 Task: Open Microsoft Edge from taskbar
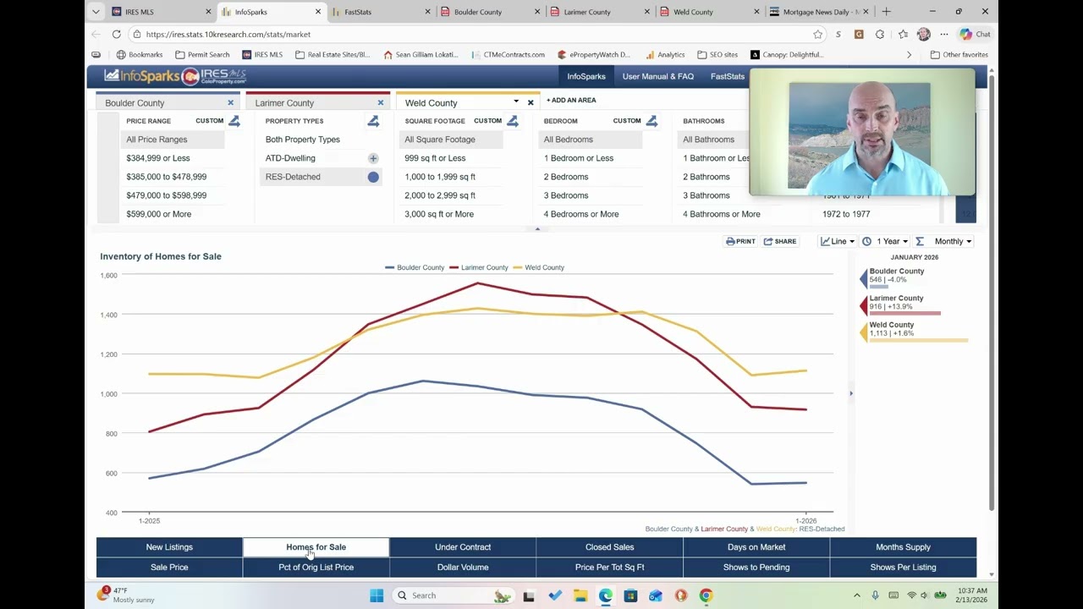pos(606,595)
